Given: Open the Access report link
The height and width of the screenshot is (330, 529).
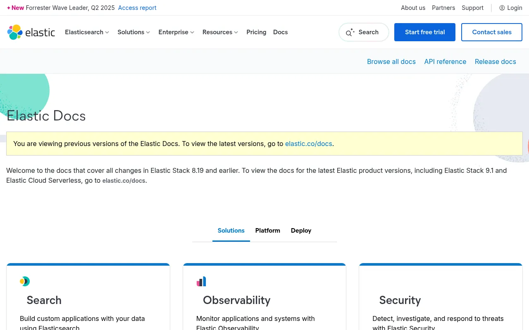Looking at the screenshot, I should (137, 8).
